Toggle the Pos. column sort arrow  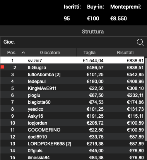23,53
